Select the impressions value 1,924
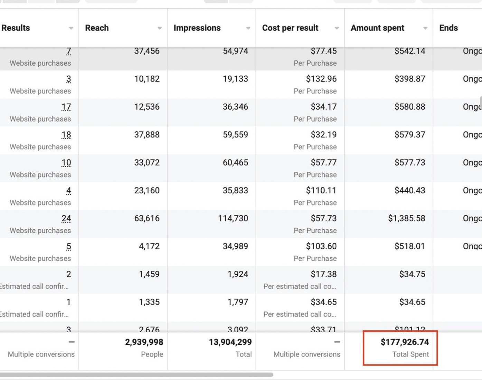The width and height of the screenshot is (482, 380). tap(238, 275)
